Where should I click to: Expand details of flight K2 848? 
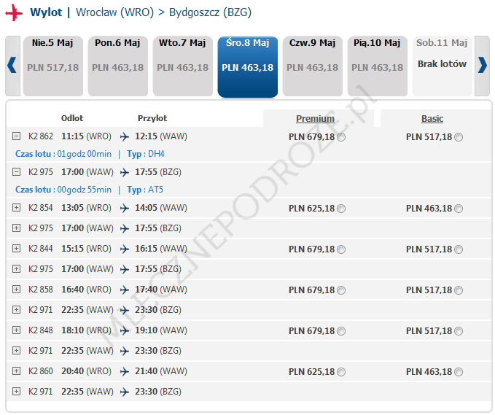point(16,330)
